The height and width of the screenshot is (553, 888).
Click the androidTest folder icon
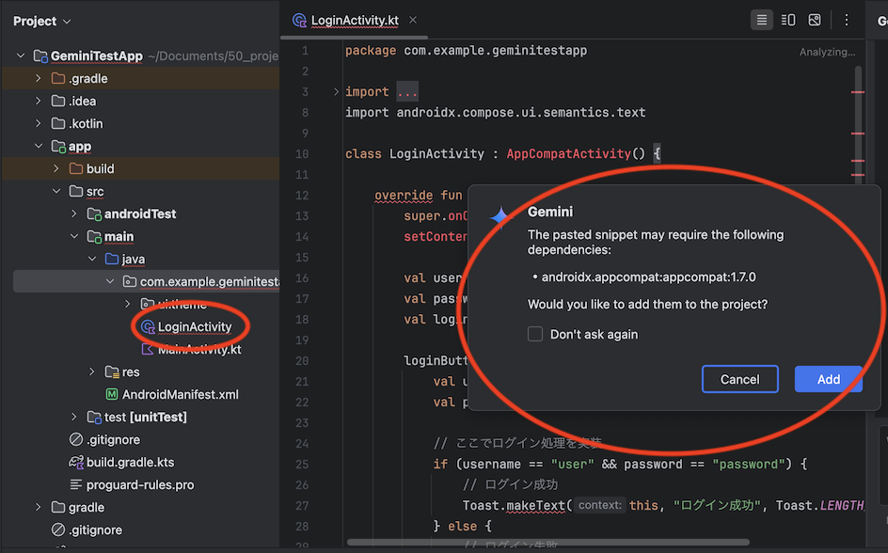click(94, 213)
